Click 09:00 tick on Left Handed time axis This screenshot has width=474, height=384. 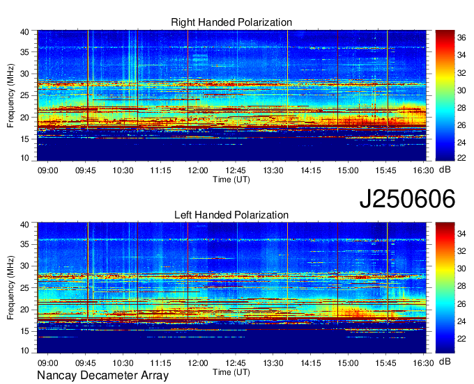point(48,363)
